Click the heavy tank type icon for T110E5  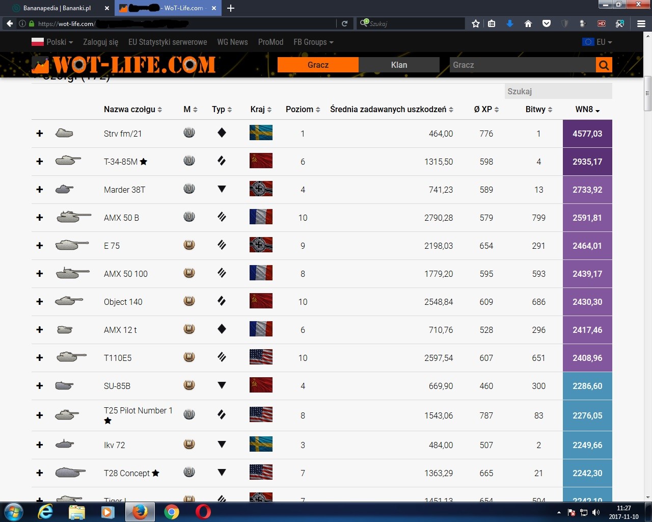point(222,357)
